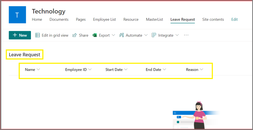This screenshot has height=130, width=253.
Task: Expand the Export dropdown arrow
Action: point(113,35)
